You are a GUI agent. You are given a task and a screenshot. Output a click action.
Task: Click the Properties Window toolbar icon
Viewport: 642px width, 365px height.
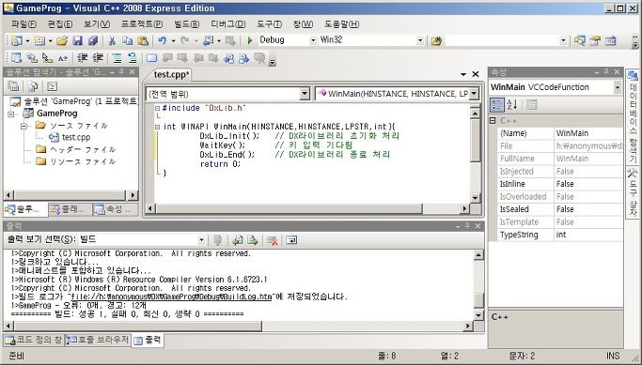coord(595,40)
